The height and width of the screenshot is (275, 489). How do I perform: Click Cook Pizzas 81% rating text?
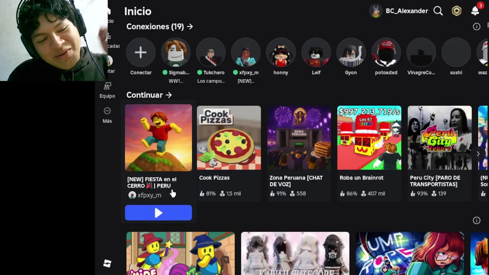(211, 194)
